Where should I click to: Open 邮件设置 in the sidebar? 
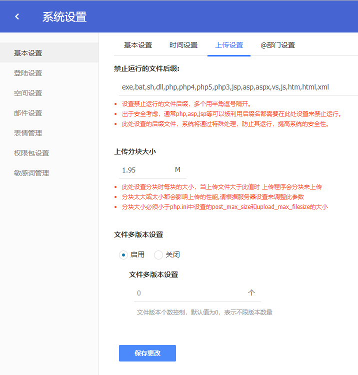coord(28,113)
